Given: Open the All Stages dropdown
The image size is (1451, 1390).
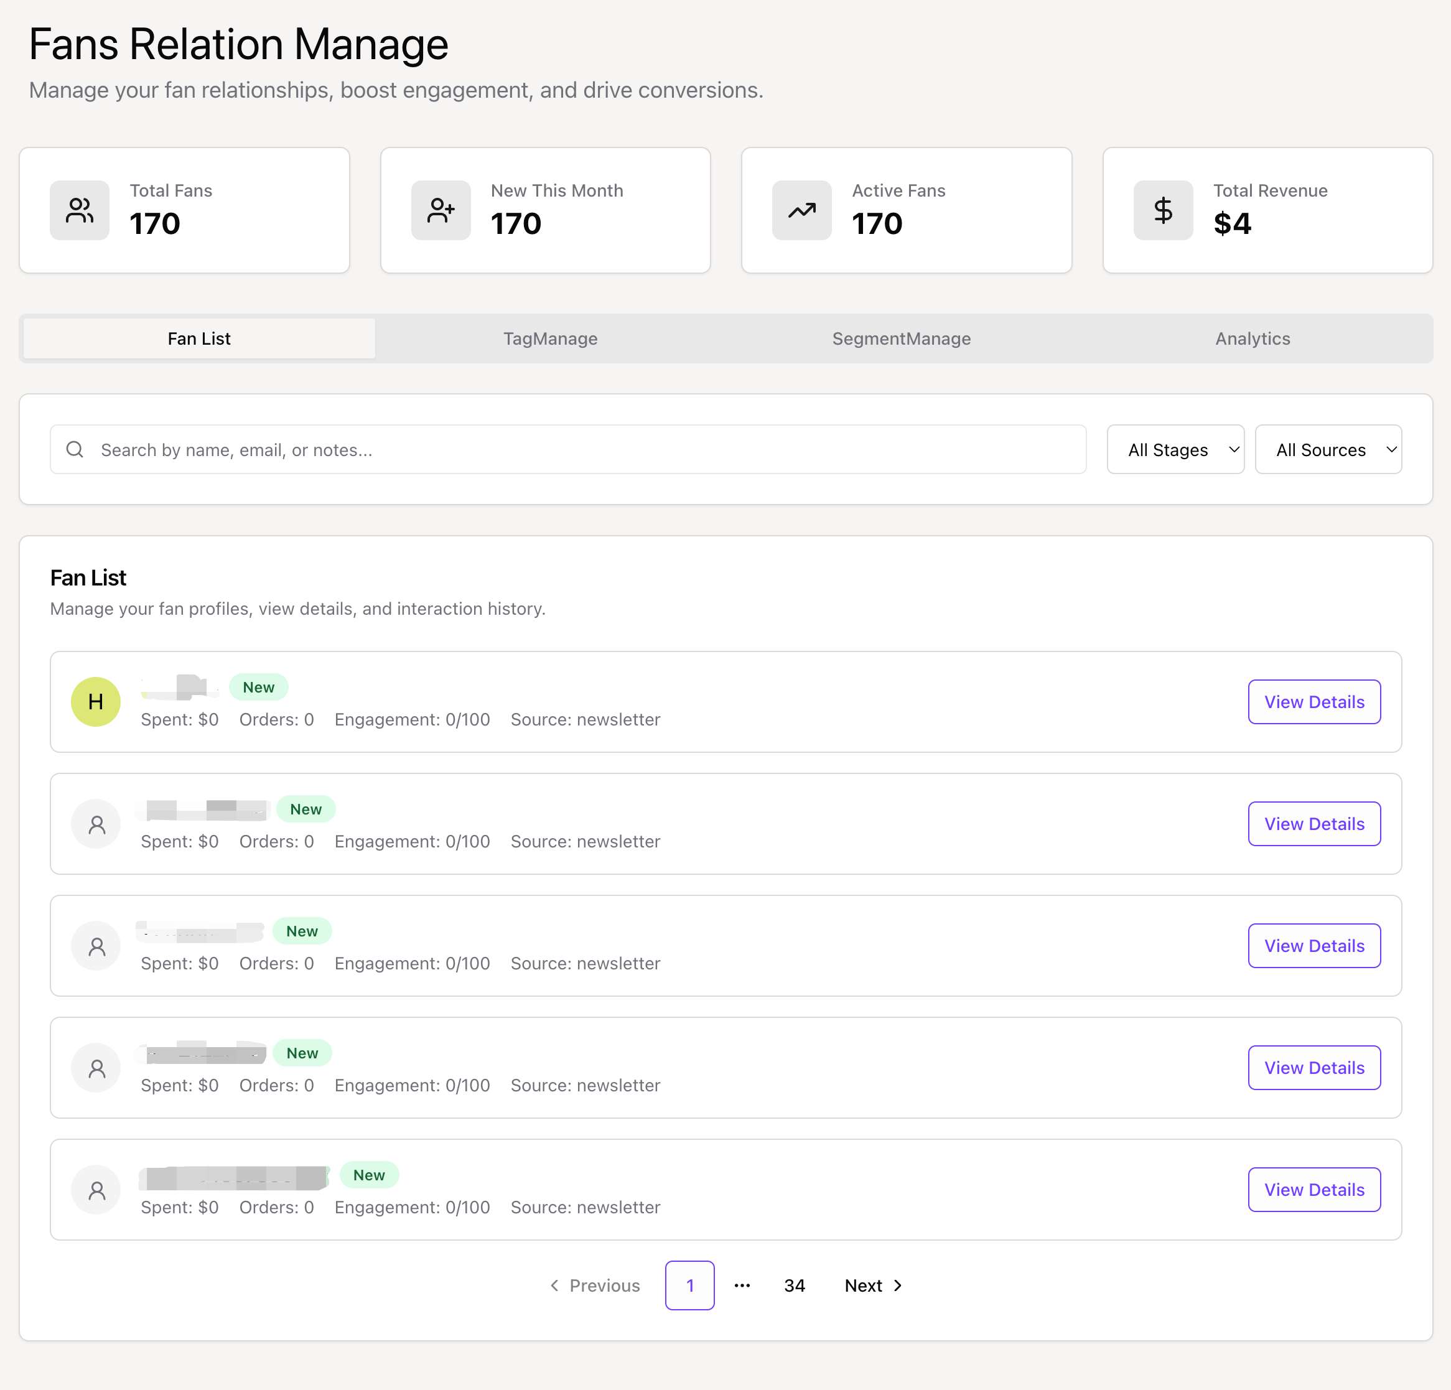Looking at the screenshot, I should [1175, 449].
